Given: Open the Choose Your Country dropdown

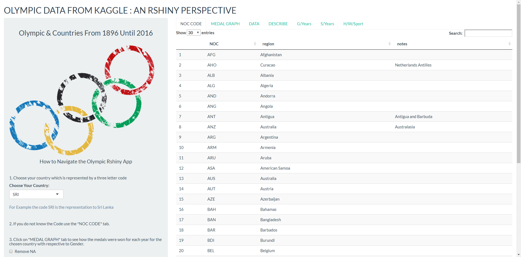Looking at the screenshot, I should [36, 194].
